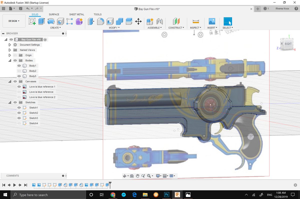Toggle visibility of Body5
This screenshot has width=300, height=199.
(19, 76)
